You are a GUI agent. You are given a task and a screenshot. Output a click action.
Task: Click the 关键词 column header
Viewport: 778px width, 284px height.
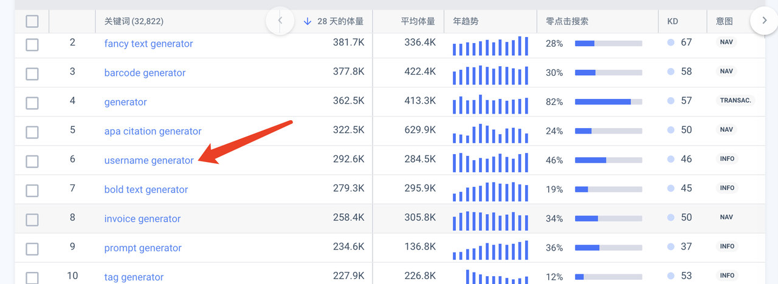pyautogui.click(x=134, y=21)
